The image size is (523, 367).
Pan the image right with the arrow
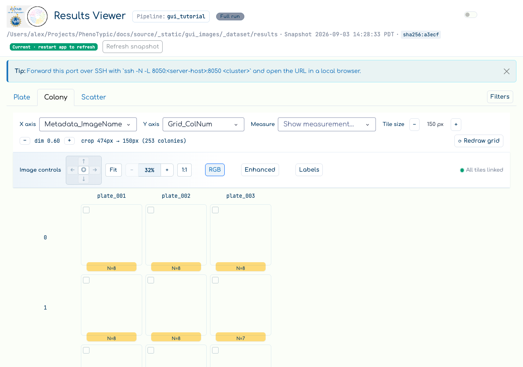click(x=95, y=170)
